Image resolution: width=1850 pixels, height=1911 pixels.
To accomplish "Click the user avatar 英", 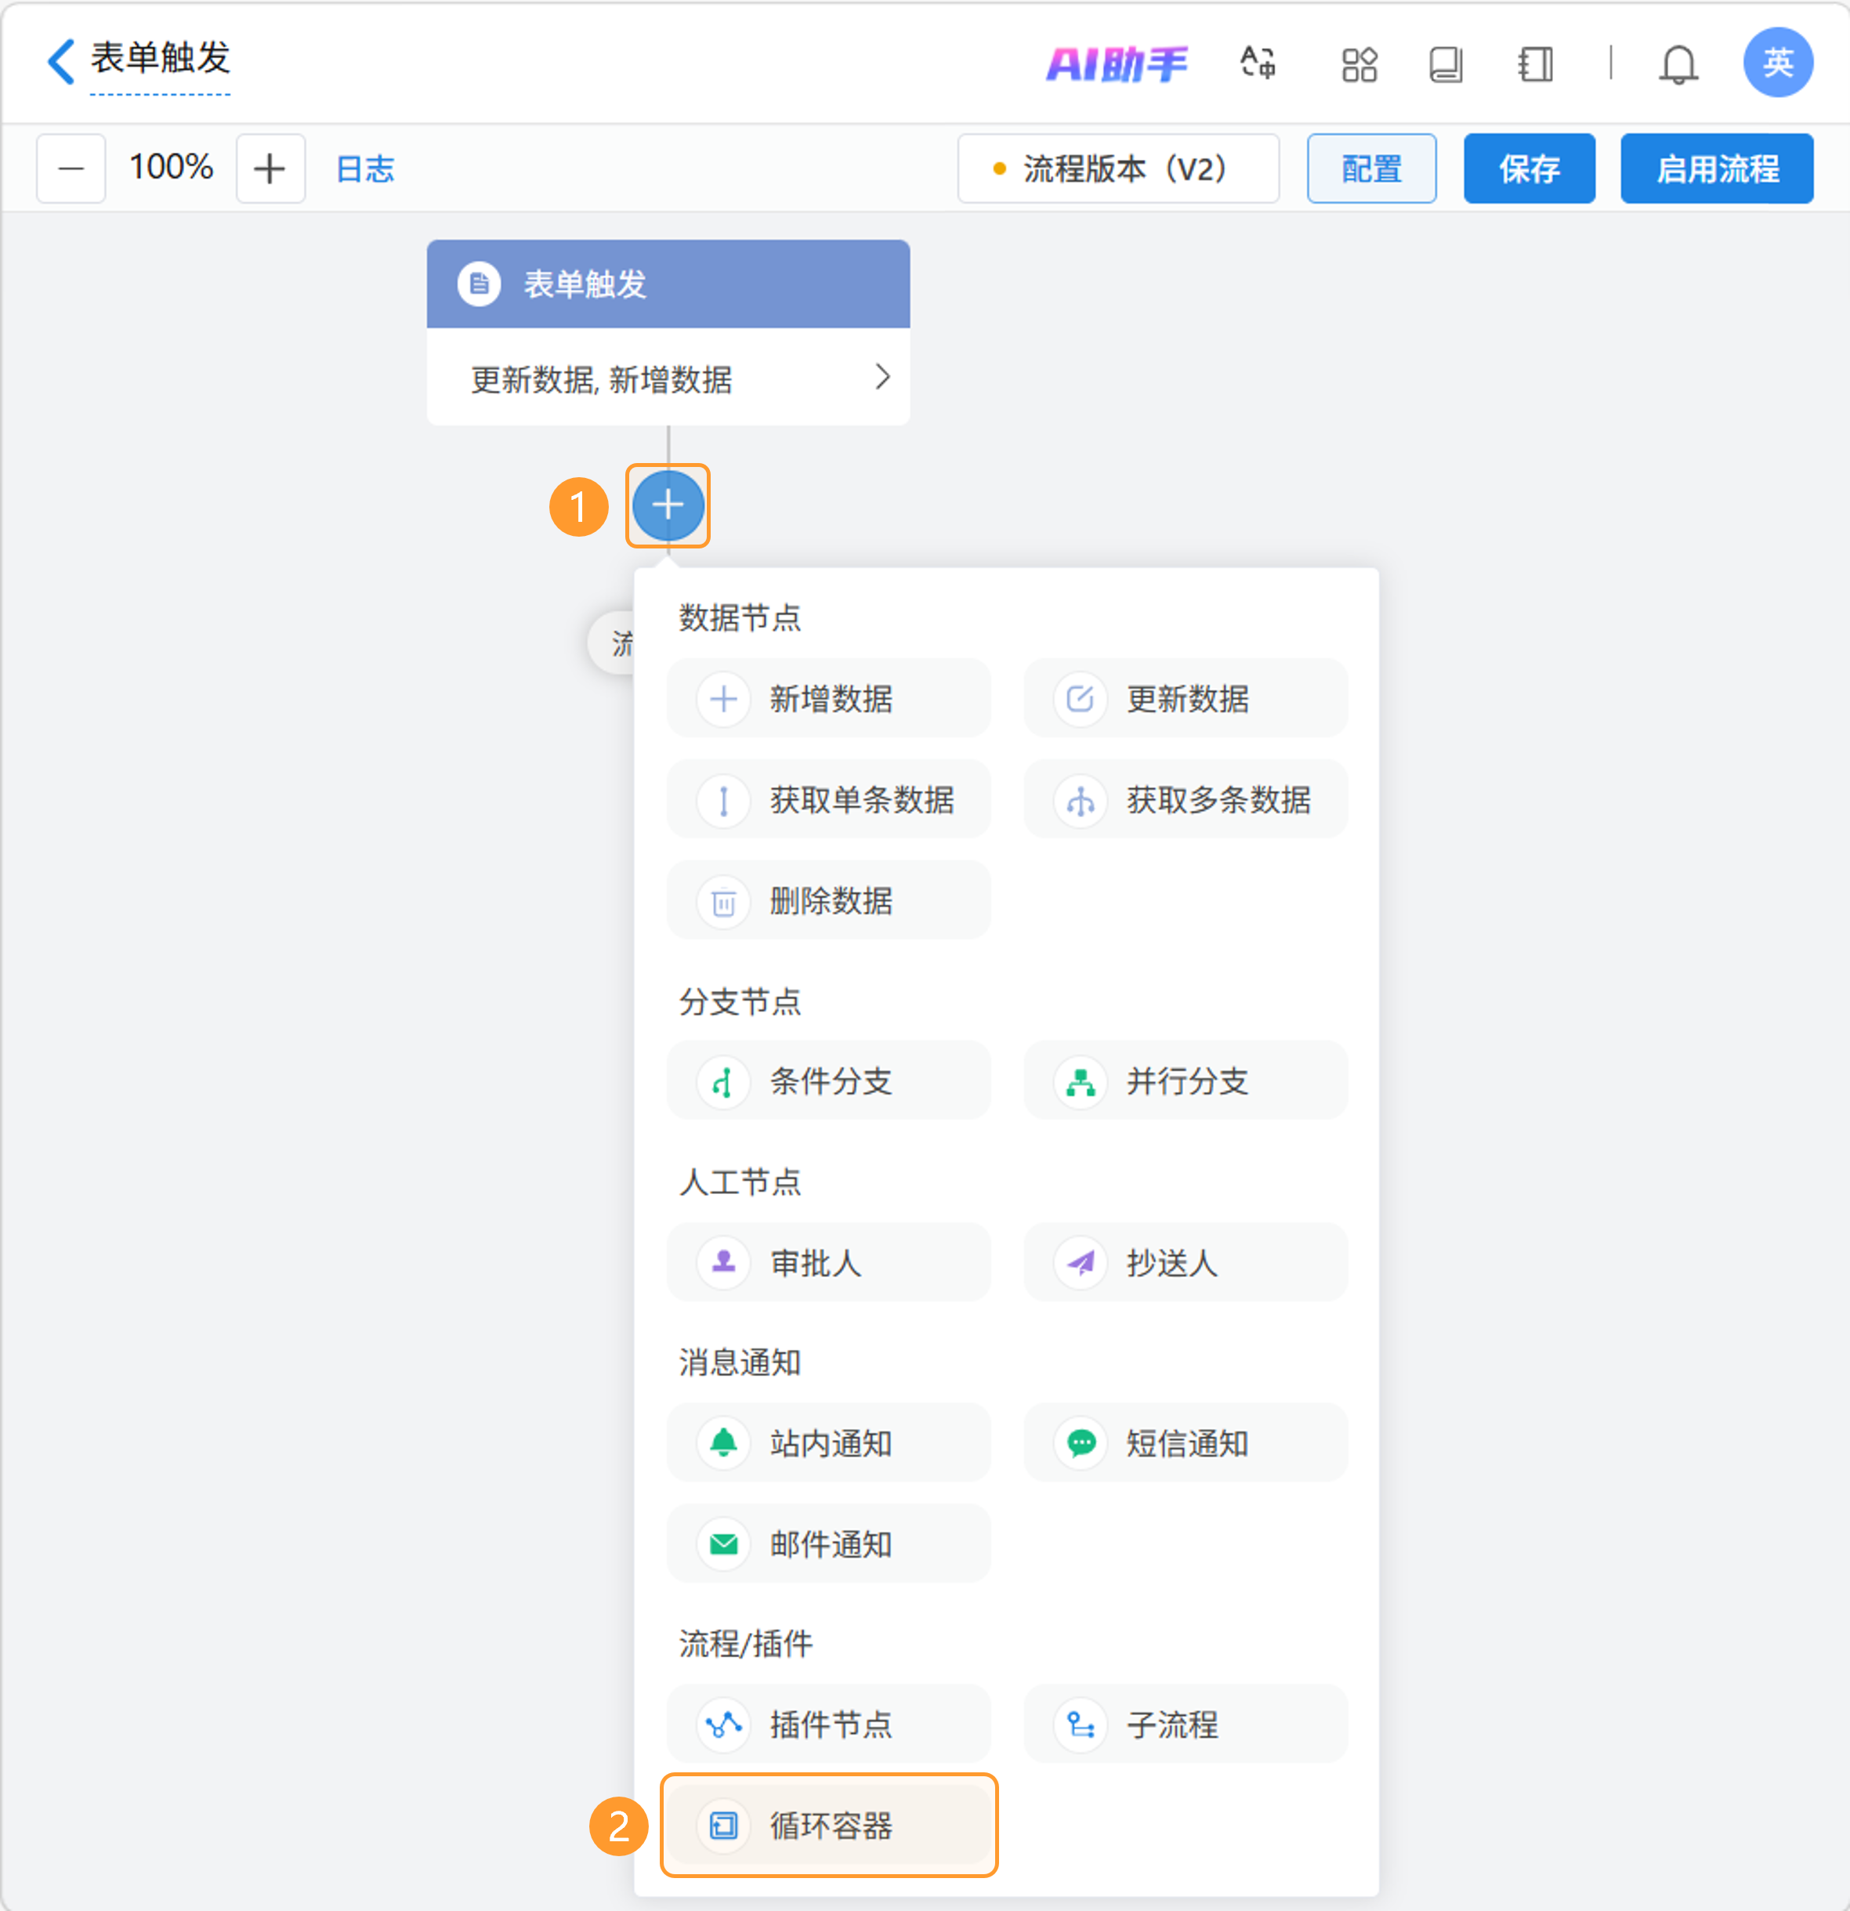I will [1777, 63].
